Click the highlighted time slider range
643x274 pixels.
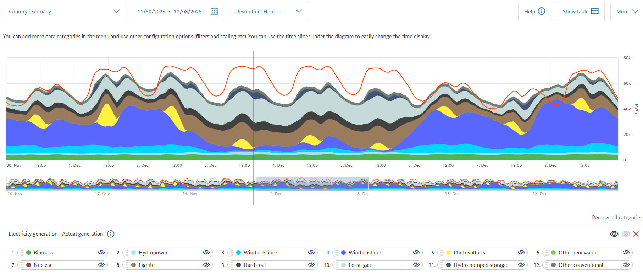pyautogui.click(x=312, y=183)
